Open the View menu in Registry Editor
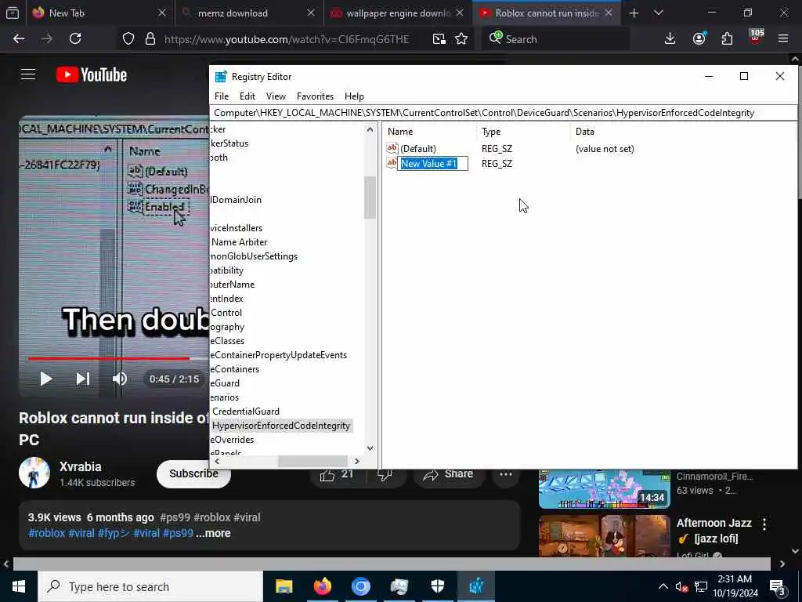802x602 pixels. (276, 96)
